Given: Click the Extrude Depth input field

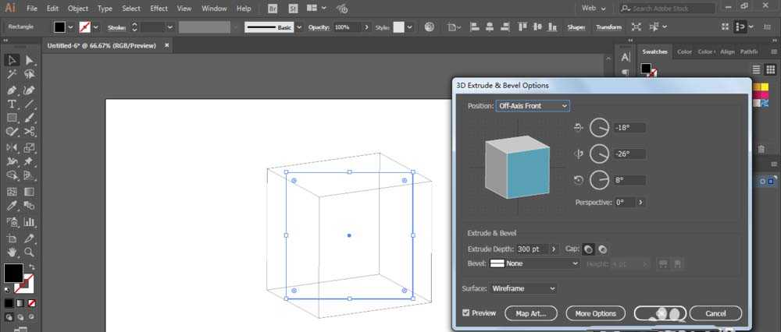Looking at the screenshot, I should [532, 249].
